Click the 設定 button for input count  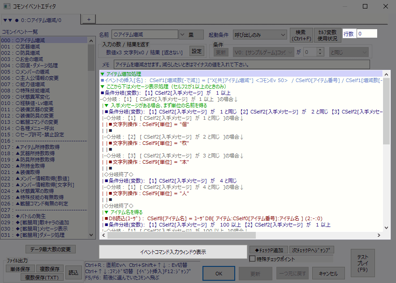point(196,51)
